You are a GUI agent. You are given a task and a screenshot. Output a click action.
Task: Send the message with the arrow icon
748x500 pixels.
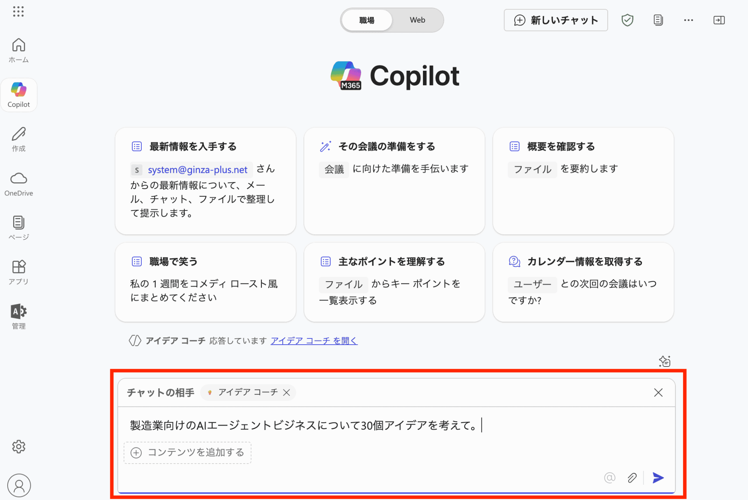coord(658,477)
